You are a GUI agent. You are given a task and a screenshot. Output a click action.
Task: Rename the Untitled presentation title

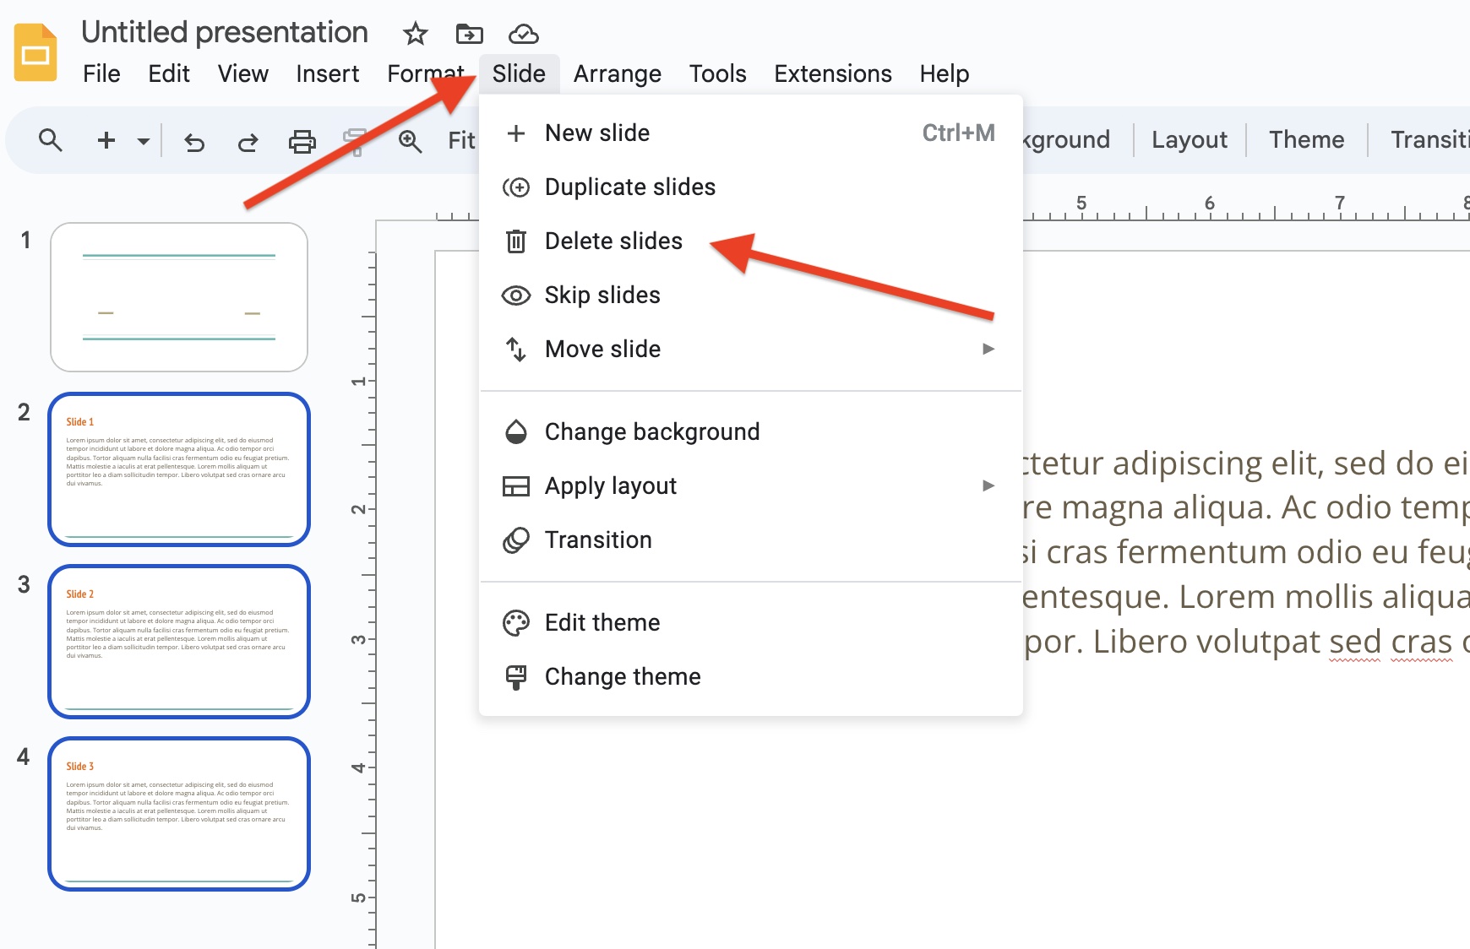[225, 32]
